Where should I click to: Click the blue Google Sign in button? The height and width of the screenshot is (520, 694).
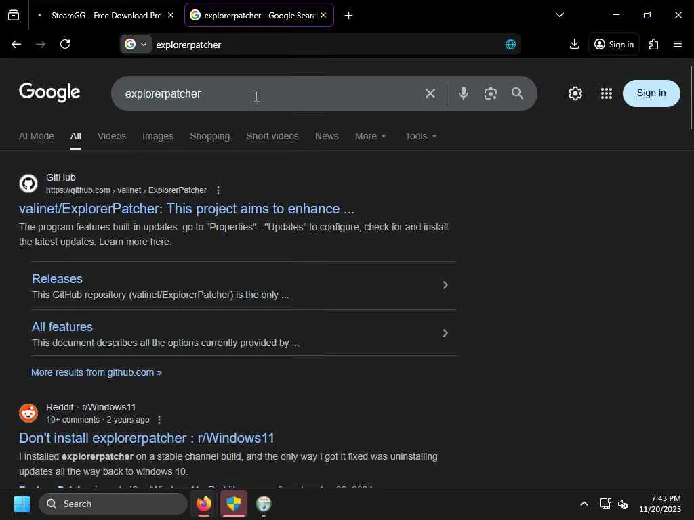pos(651,93)
